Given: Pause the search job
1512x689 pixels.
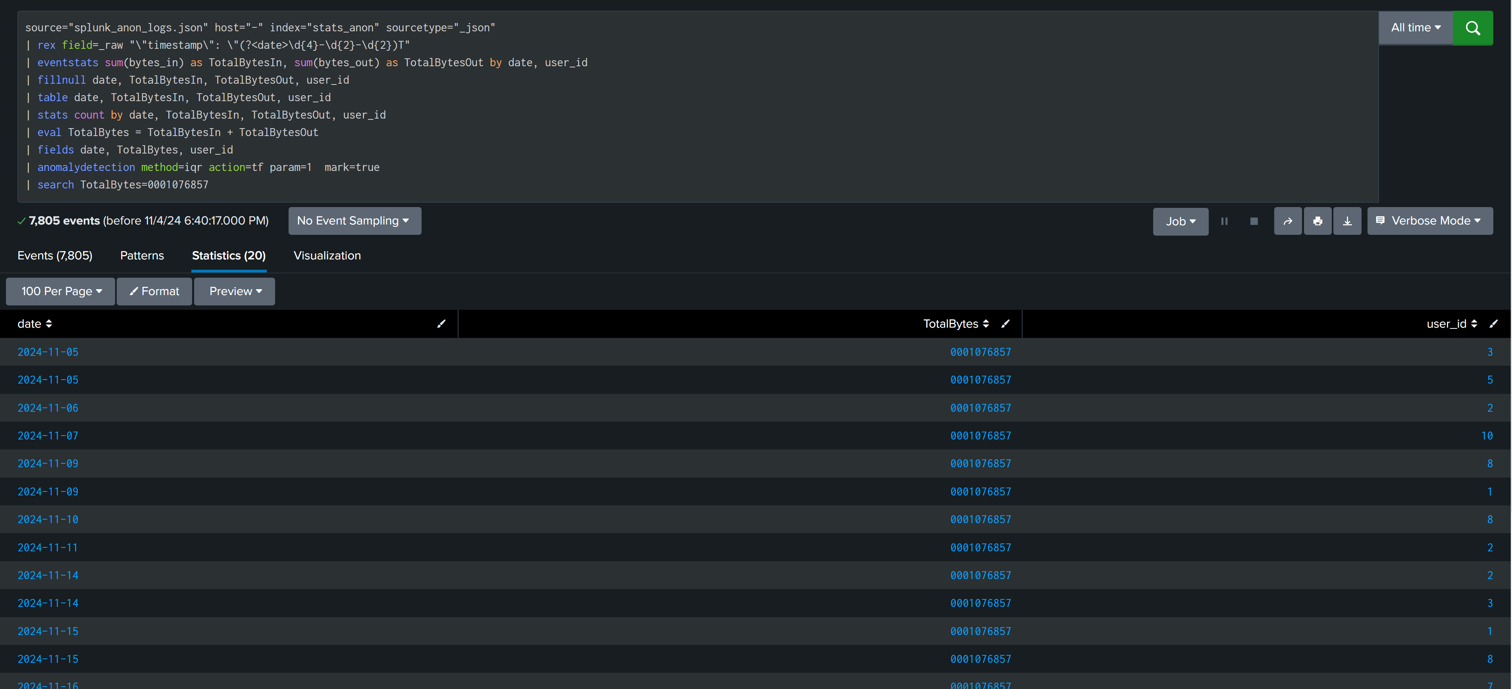Looking at the screenshot, I should [1224, 221].
